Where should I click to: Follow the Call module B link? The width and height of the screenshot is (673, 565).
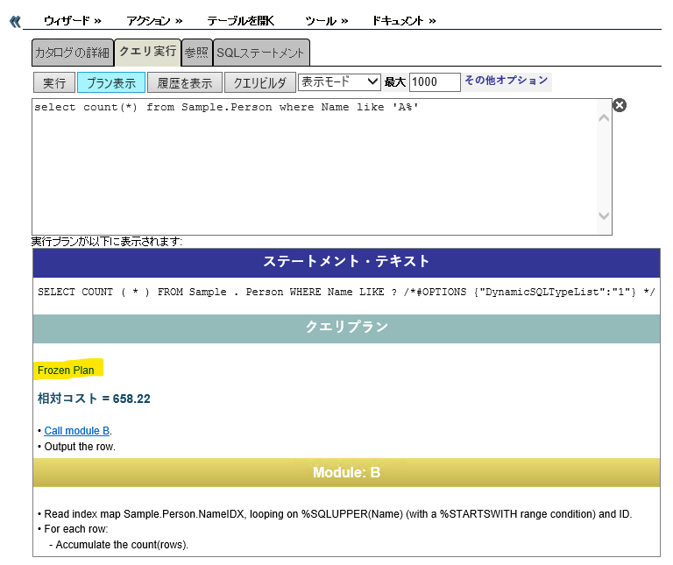tap(77, 431)
